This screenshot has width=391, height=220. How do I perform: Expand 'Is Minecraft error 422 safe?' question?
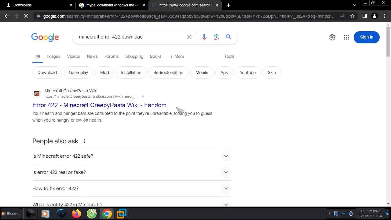(132, 156)
